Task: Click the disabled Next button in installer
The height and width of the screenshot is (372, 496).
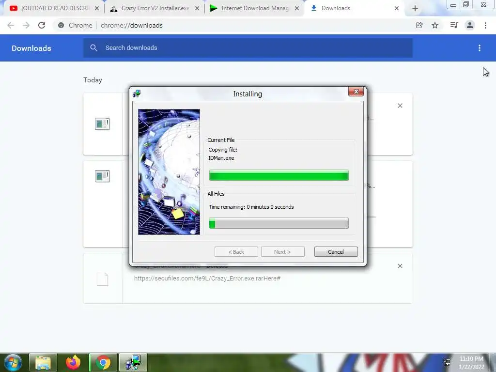Action: 282,252
